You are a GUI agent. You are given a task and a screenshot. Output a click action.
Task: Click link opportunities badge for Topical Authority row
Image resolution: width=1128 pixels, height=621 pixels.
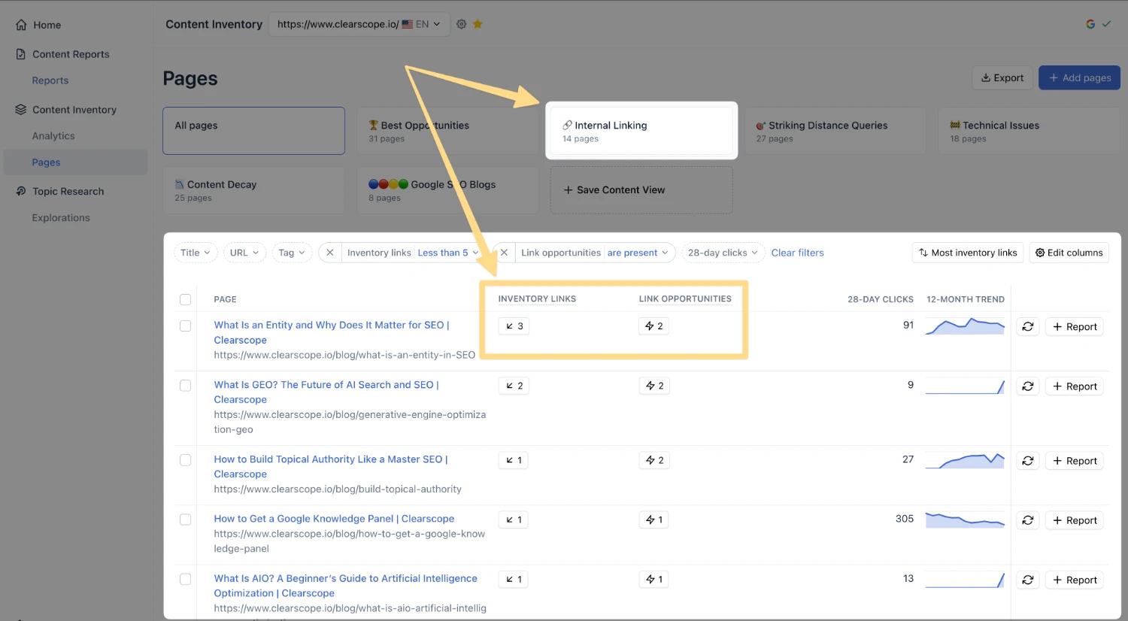(654, 460)
